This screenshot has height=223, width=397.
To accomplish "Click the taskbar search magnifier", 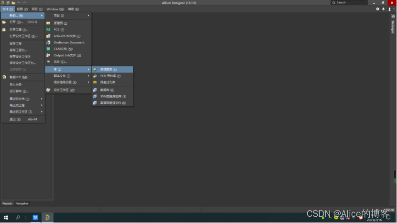I will pyautogui.click(x=18, y=217).
